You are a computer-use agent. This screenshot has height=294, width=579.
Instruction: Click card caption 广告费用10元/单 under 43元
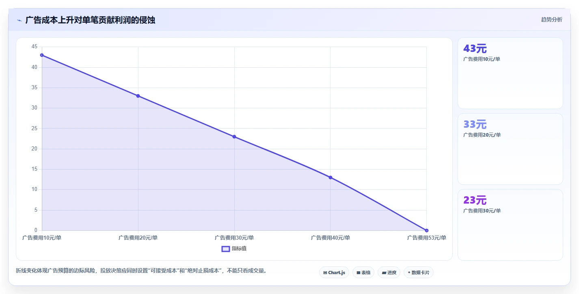pos(482,59)
